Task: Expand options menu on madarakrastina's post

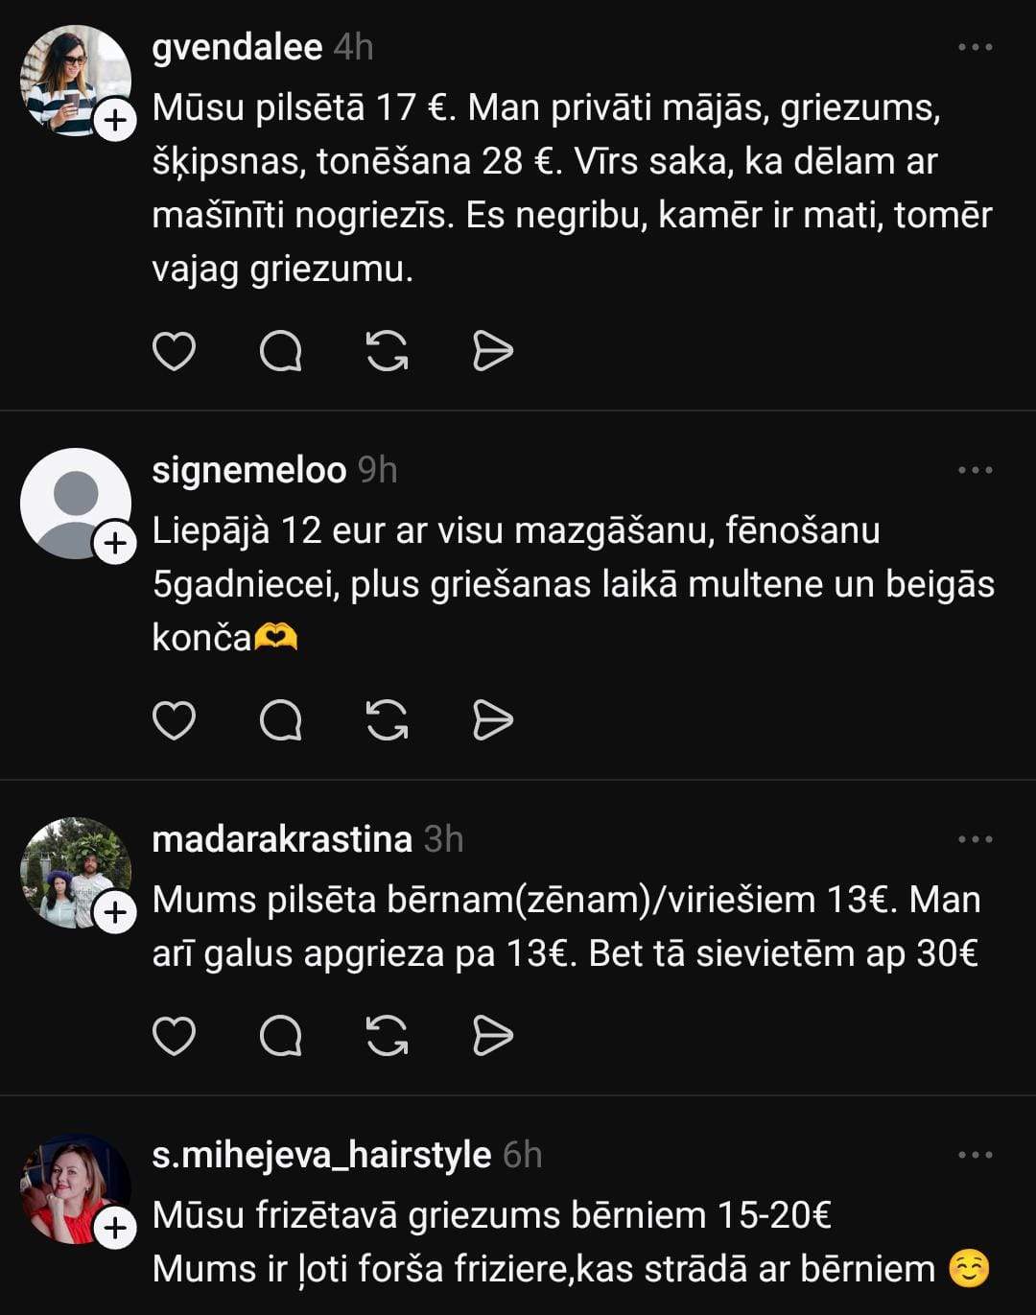Action: click(975, 839)
